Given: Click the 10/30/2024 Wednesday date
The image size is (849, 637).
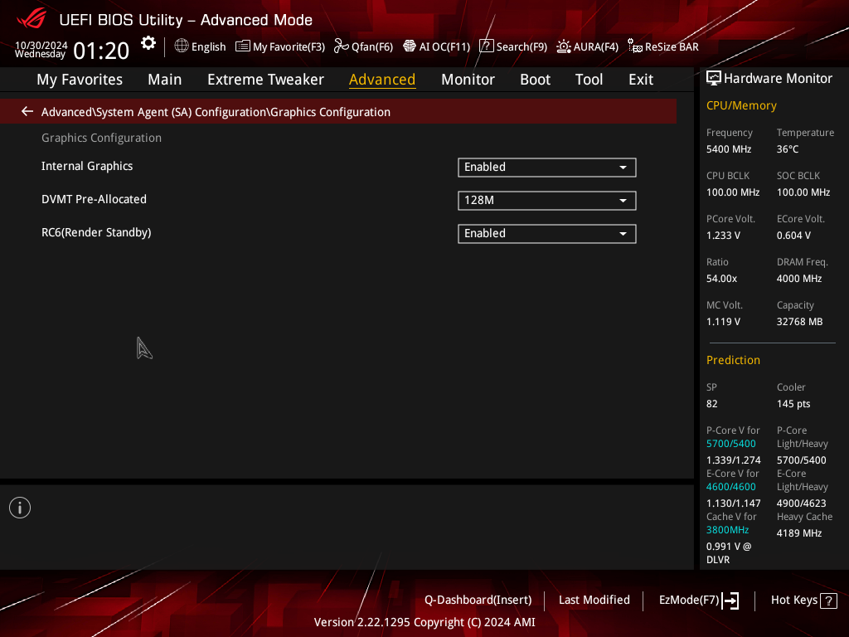Looking at the screenshot, I should coord(41,50).
